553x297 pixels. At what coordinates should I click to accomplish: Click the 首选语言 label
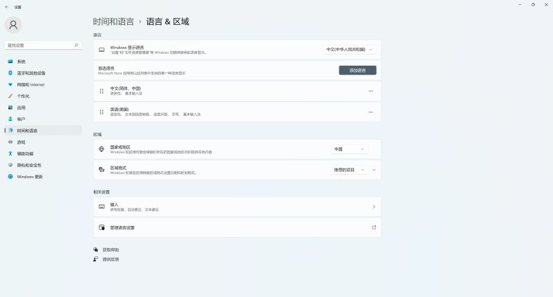106,68
